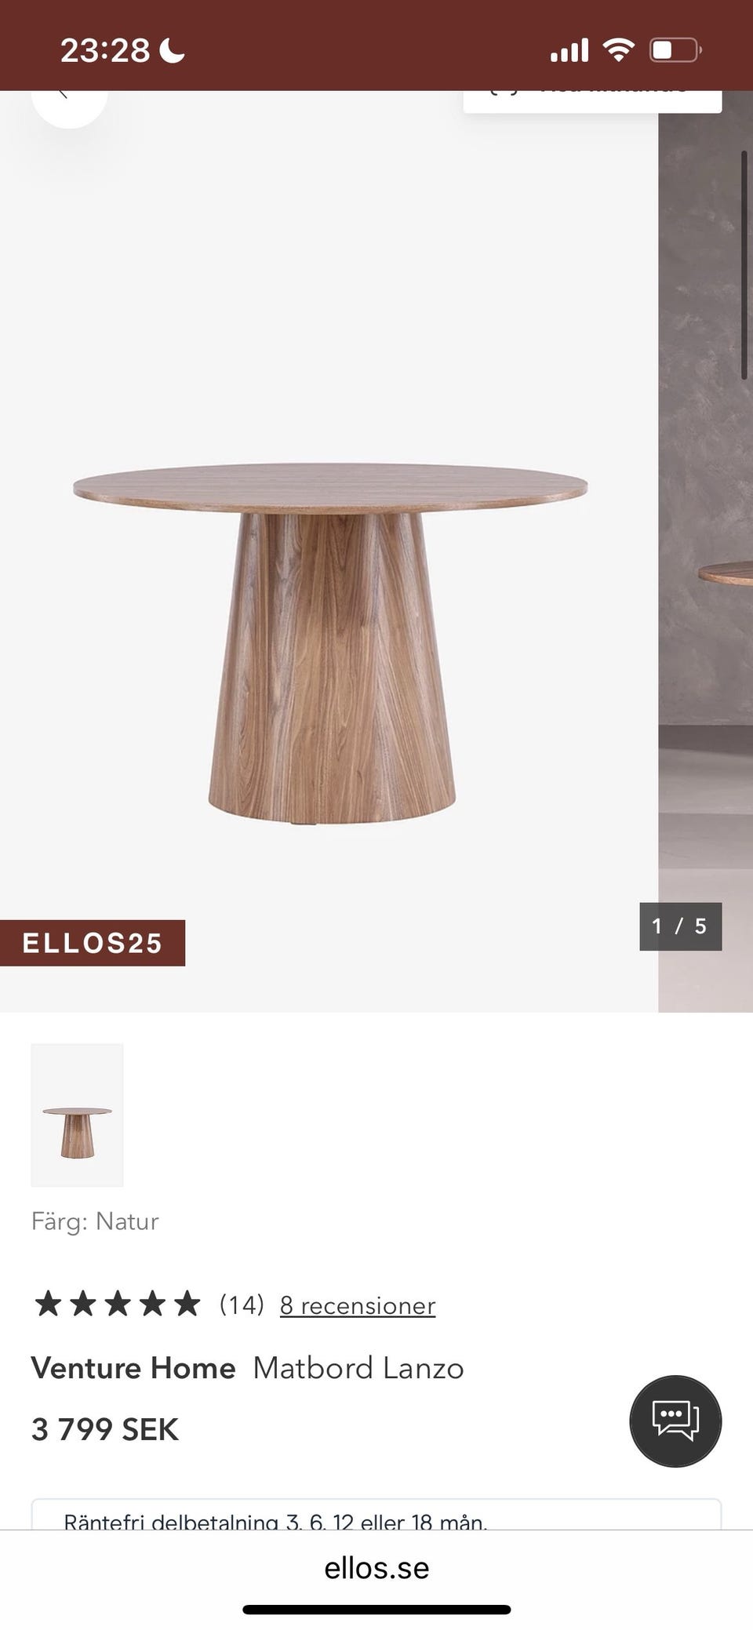Open the 8 recensioner reviews link
Screen dimensions: 753x1630
coord(358,1305)
